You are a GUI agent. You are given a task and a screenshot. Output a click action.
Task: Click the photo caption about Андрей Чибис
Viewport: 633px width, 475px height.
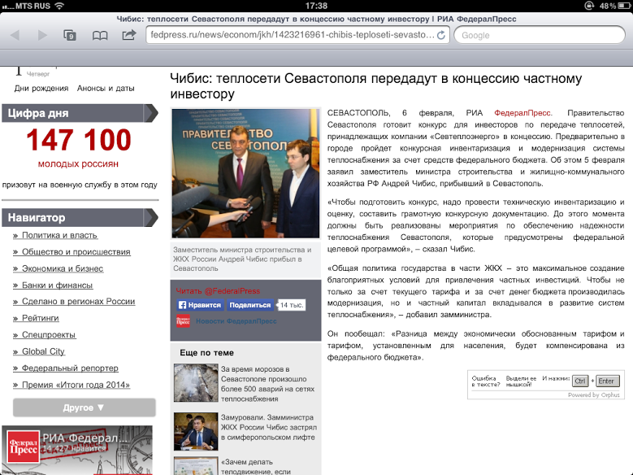[242, 259]
